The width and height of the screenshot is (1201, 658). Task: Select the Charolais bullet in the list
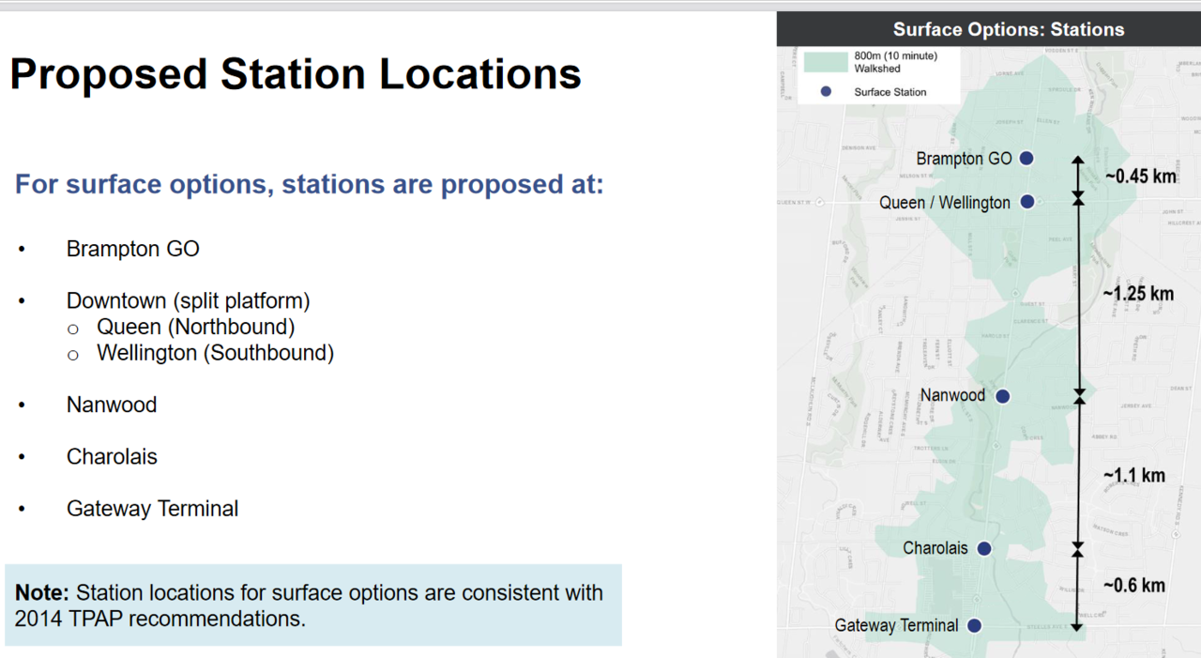pyautogui.click(x=112, y=457)
